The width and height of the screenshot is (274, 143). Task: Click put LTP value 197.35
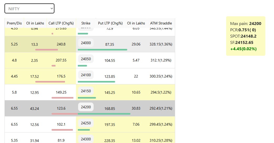tap(110, 125)
